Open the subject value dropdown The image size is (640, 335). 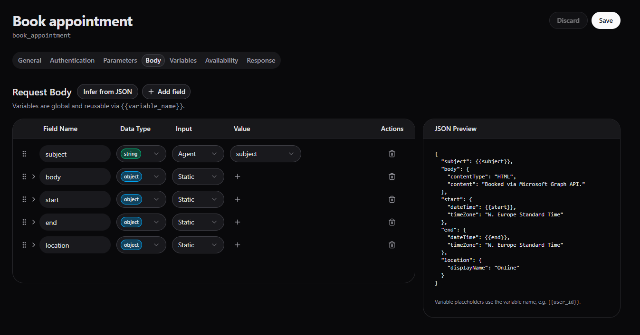pyautogui.click(x=265, y=154)
